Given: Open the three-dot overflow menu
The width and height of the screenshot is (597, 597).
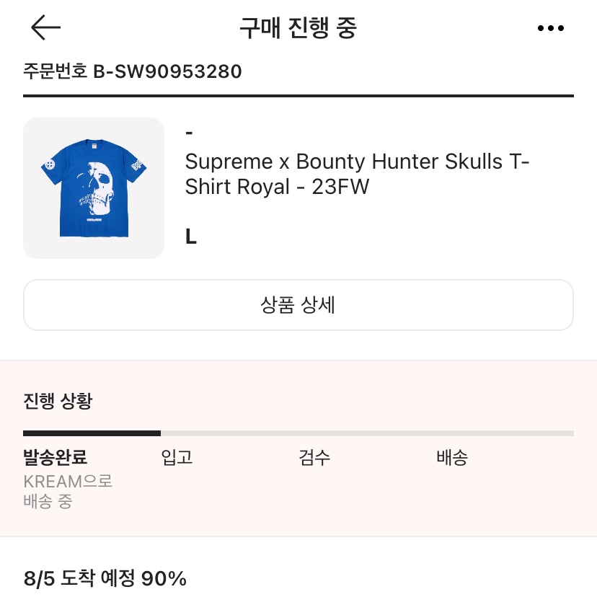Looking at the screenshot, I should (x=551, y=27).
